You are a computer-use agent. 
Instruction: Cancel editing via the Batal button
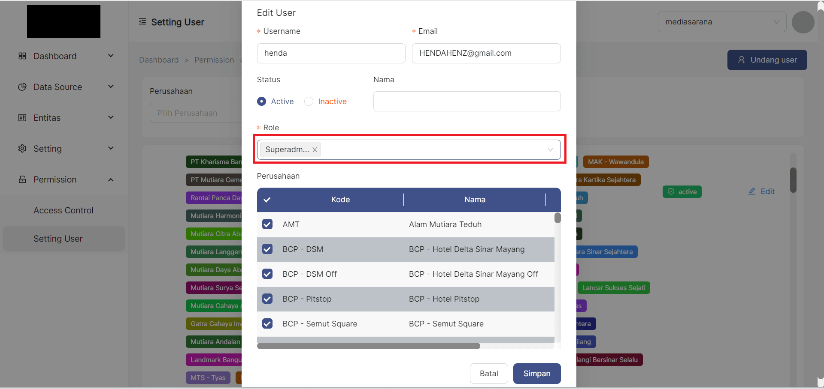click(488, 373)
